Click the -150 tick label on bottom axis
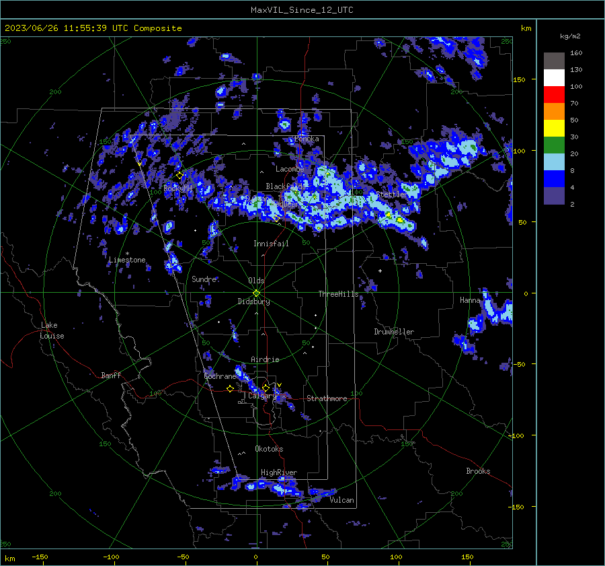This screenshot has height=566, width=605. point(40,557)
